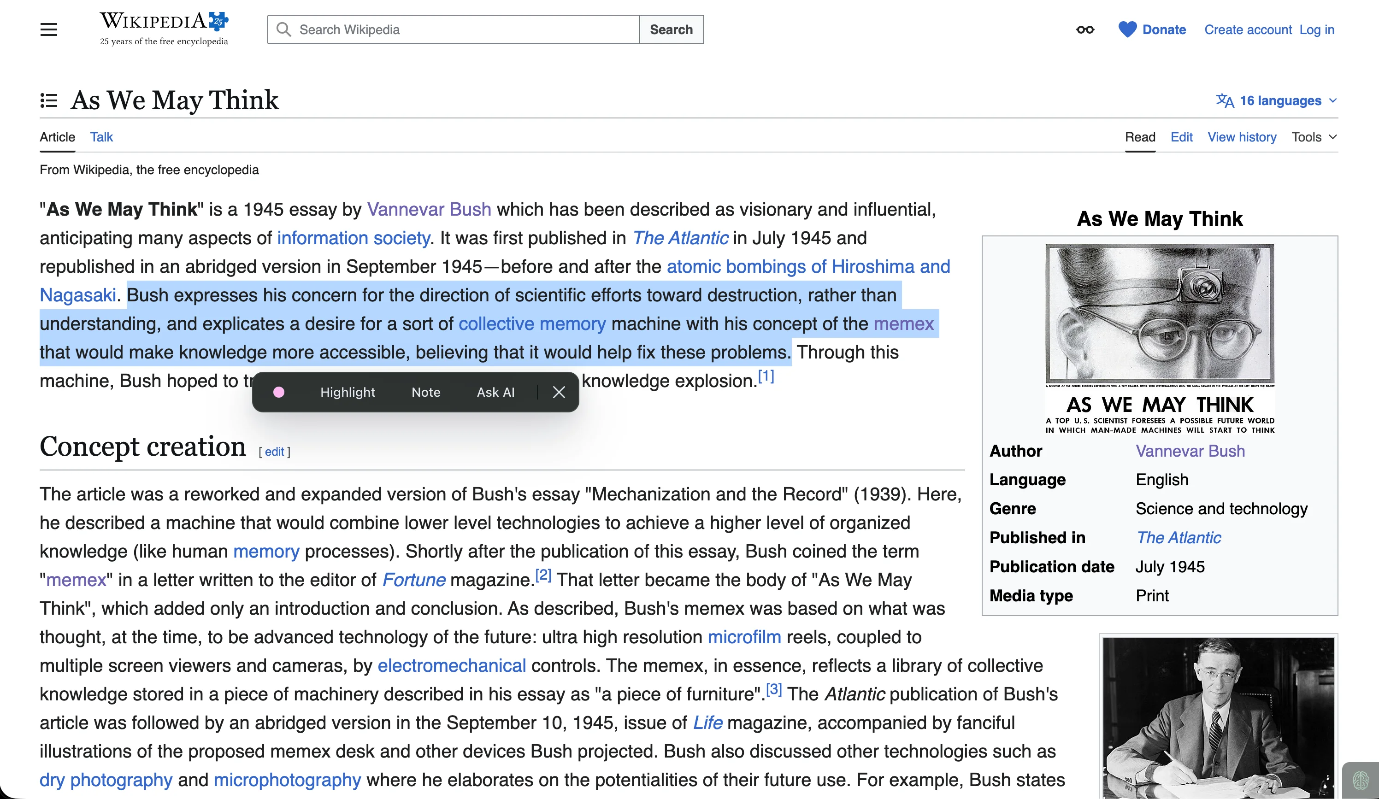This screenshot has width=1379, height=799.
Task: Click citation reference [1]
Action: 766,376
